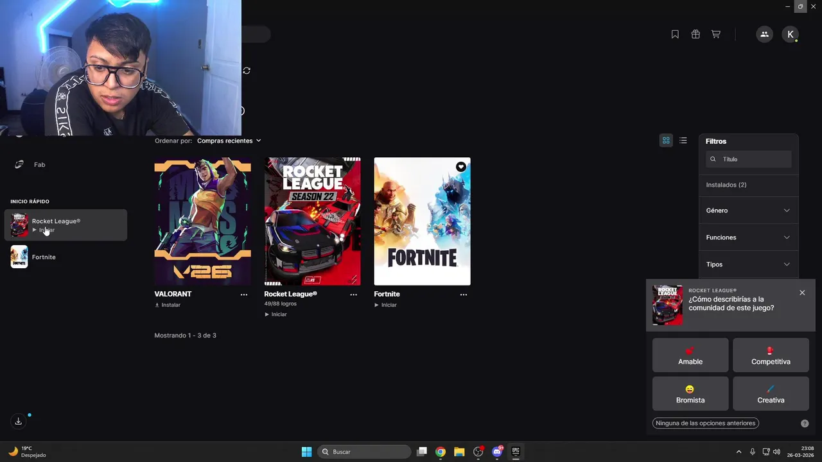Image resolution: width=822 pixels, height=462 pixels.
Task: Click the Título filter search field
Action: (x=749, y=159)
